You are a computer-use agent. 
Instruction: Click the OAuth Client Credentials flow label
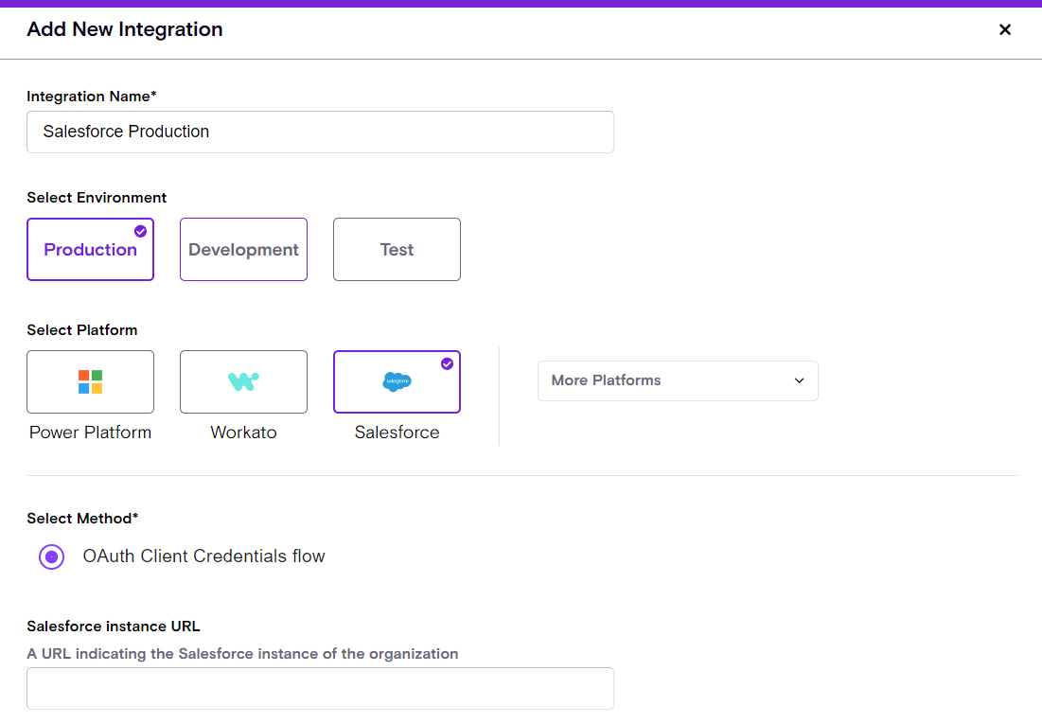(x=203, y=556)
